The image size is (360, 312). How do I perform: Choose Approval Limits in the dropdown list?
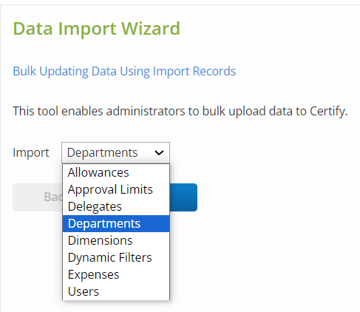pyautogui.click(x=116, y=189)
